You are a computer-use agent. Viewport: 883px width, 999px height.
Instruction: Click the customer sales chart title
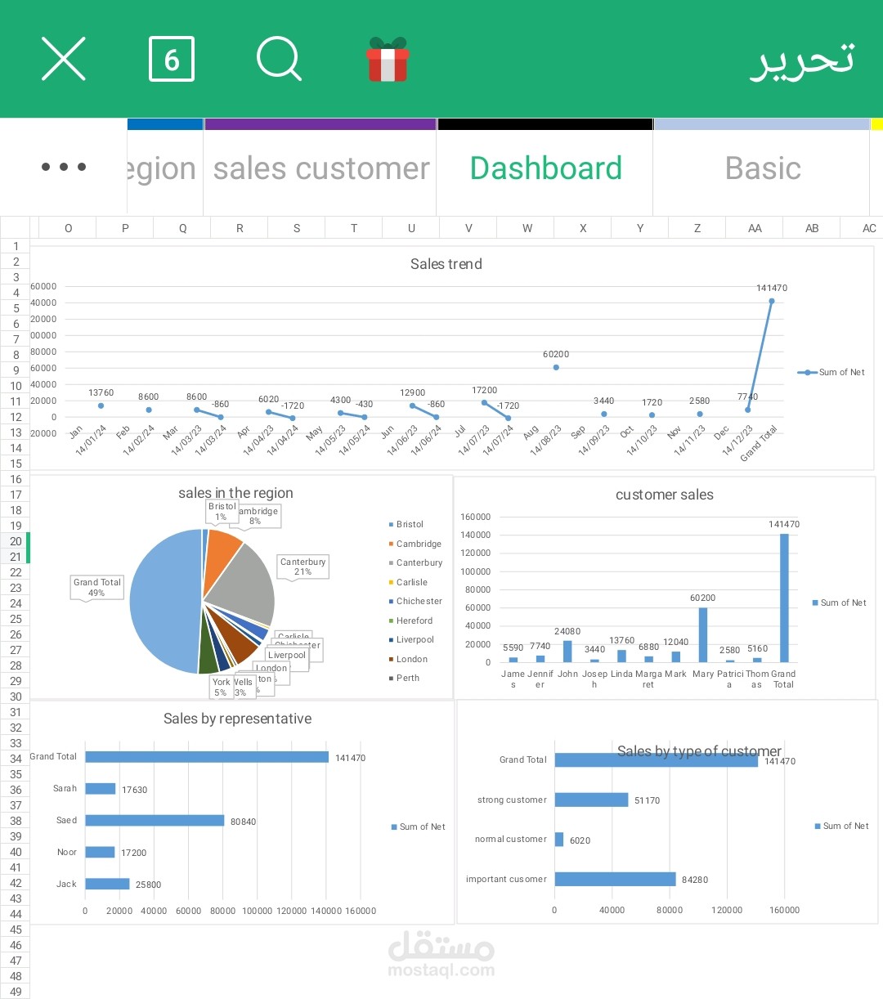[665, 495]
